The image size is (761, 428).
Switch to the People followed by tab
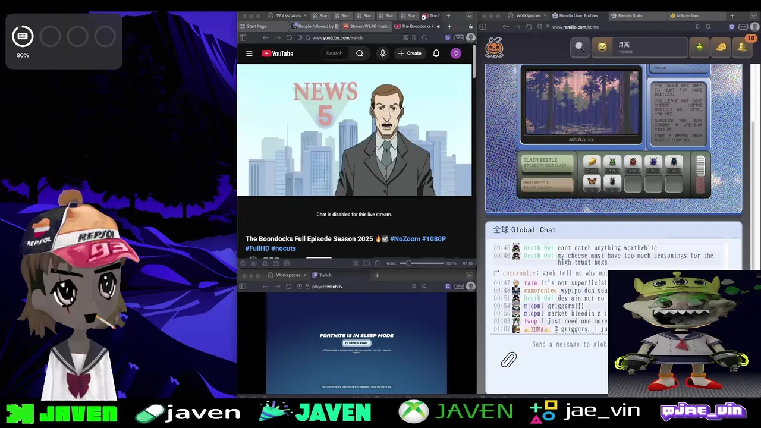click(315, 26)
